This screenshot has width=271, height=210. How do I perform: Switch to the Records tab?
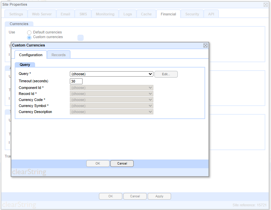point(58,55)
